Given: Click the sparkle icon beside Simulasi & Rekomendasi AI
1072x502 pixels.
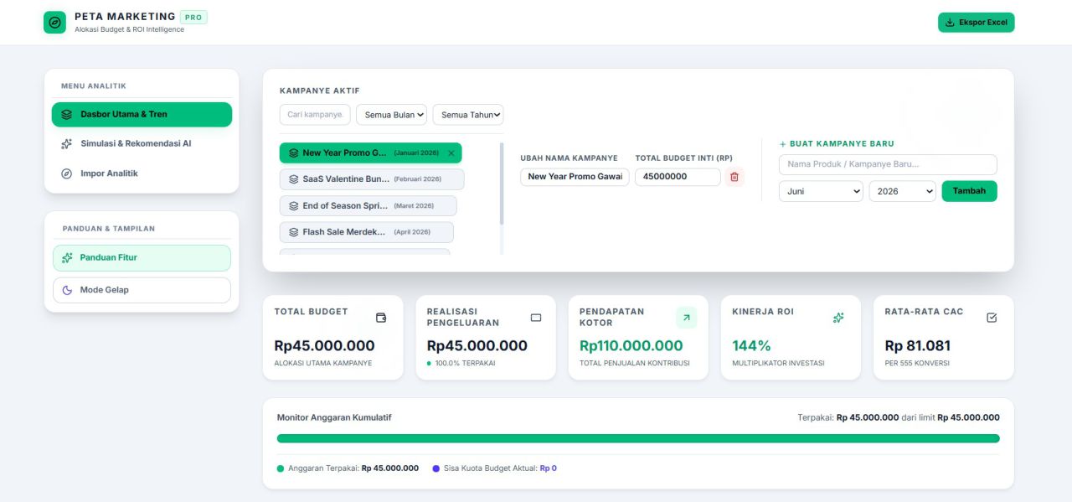Looking at the screenshot, I should coord(67,144).
